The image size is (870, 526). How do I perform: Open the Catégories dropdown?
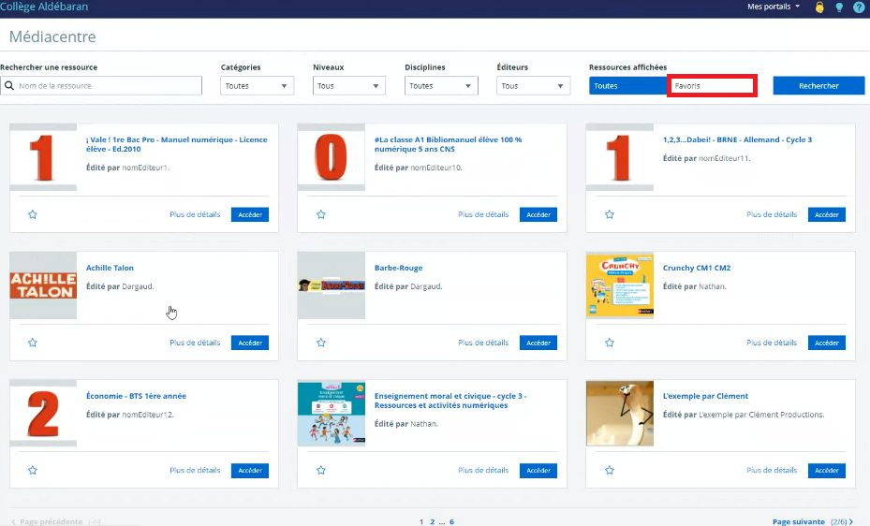[x=257, y=86]
